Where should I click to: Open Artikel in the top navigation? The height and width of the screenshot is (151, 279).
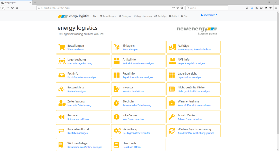coord(174,16)
